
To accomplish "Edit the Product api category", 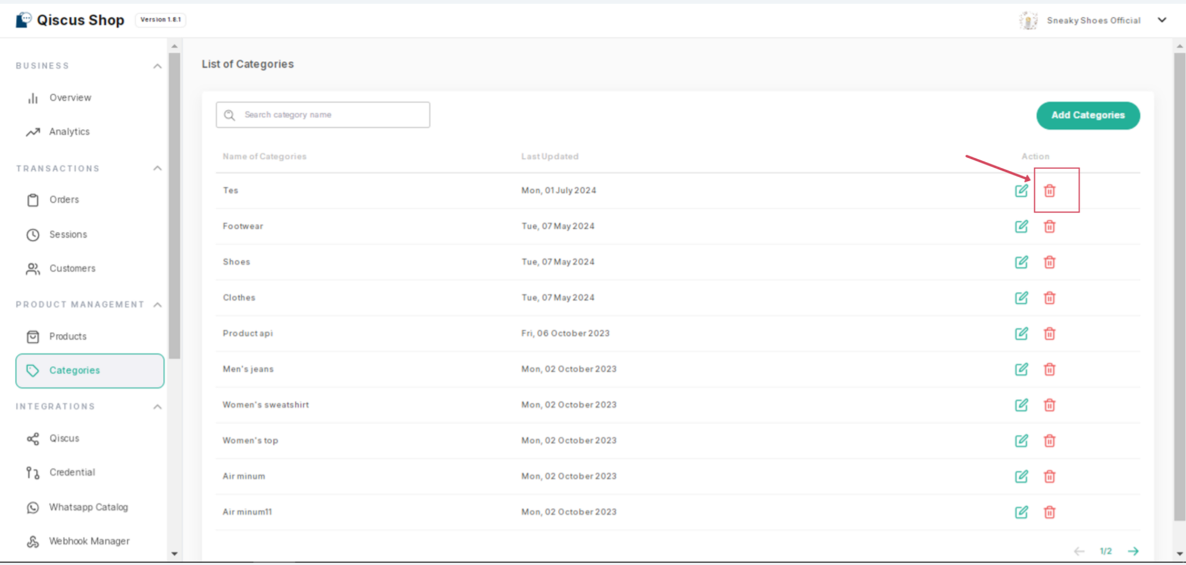I will coord(1021,334).
